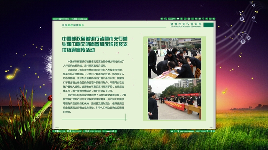Click the clock icon in top toolbar

pos(199,19)
